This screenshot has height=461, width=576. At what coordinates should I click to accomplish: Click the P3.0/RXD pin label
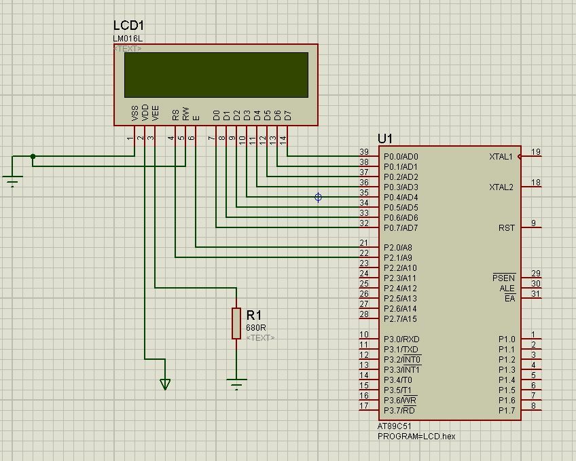coord(401,339)
